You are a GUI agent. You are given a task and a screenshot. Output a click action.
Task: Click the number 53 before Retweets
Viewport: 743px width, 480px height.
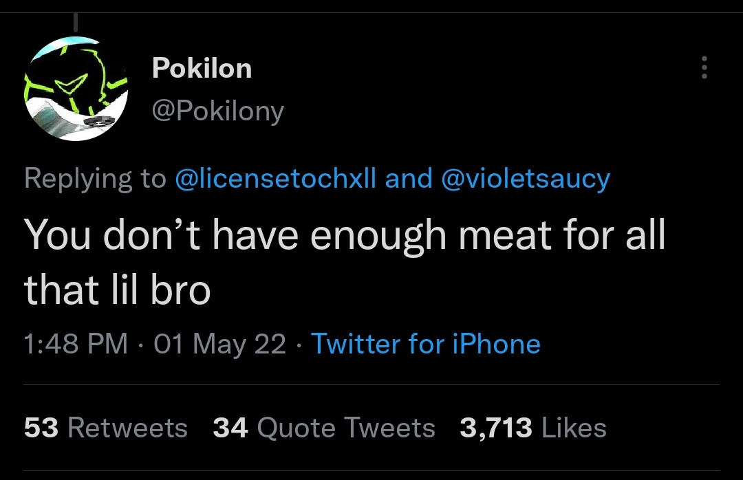point(41,428)
